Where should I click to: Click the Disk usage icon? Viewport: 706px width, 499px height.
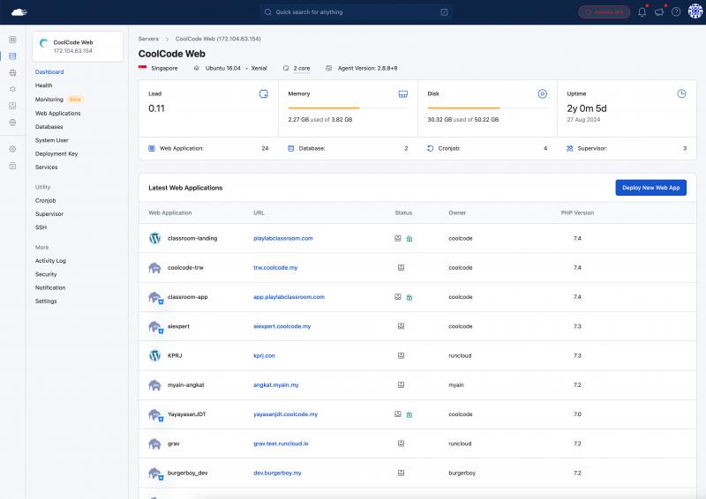(x=543, y=93)
